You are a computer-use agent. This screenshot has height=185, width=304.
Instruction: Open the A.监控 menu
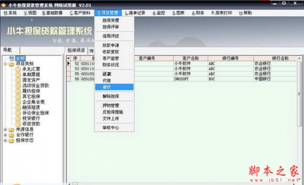(159, 13)
